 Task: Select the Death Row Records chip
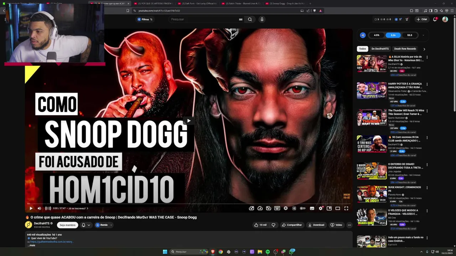pyautogui.click(x=405, y=49)
